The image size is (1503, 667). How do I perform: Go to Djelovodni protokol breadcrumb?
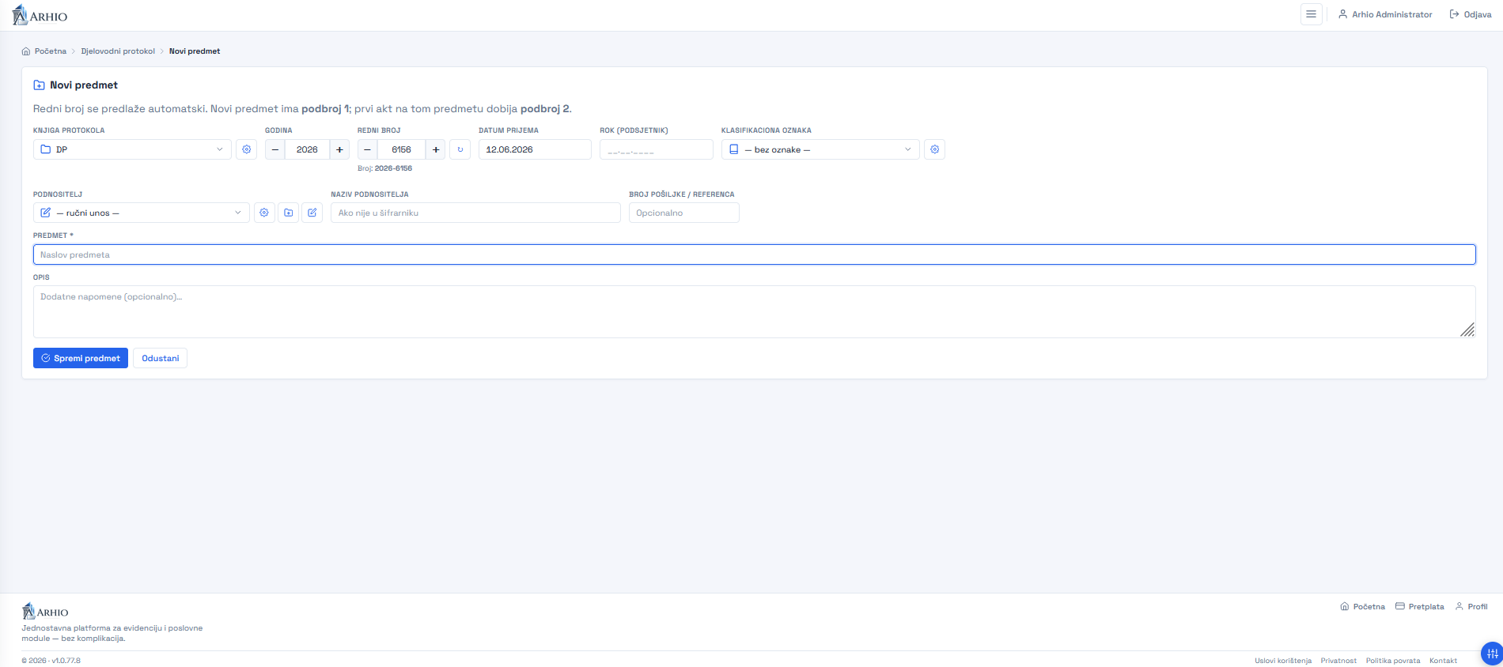click(x=118, y=51)
